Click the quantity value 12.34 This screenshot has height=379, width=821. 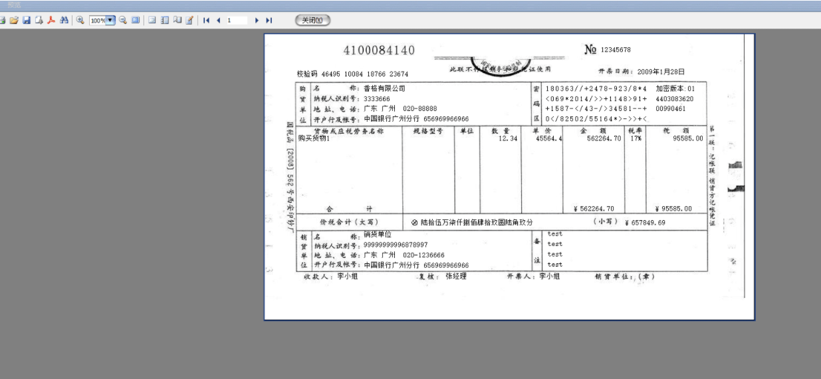508,139
